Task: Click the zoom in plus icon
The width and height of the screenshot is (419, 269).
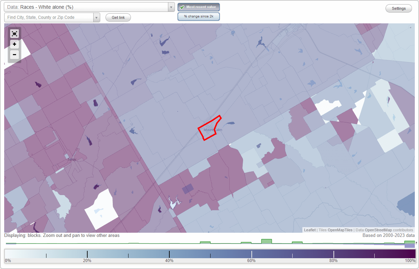Action: pos(14,44)
